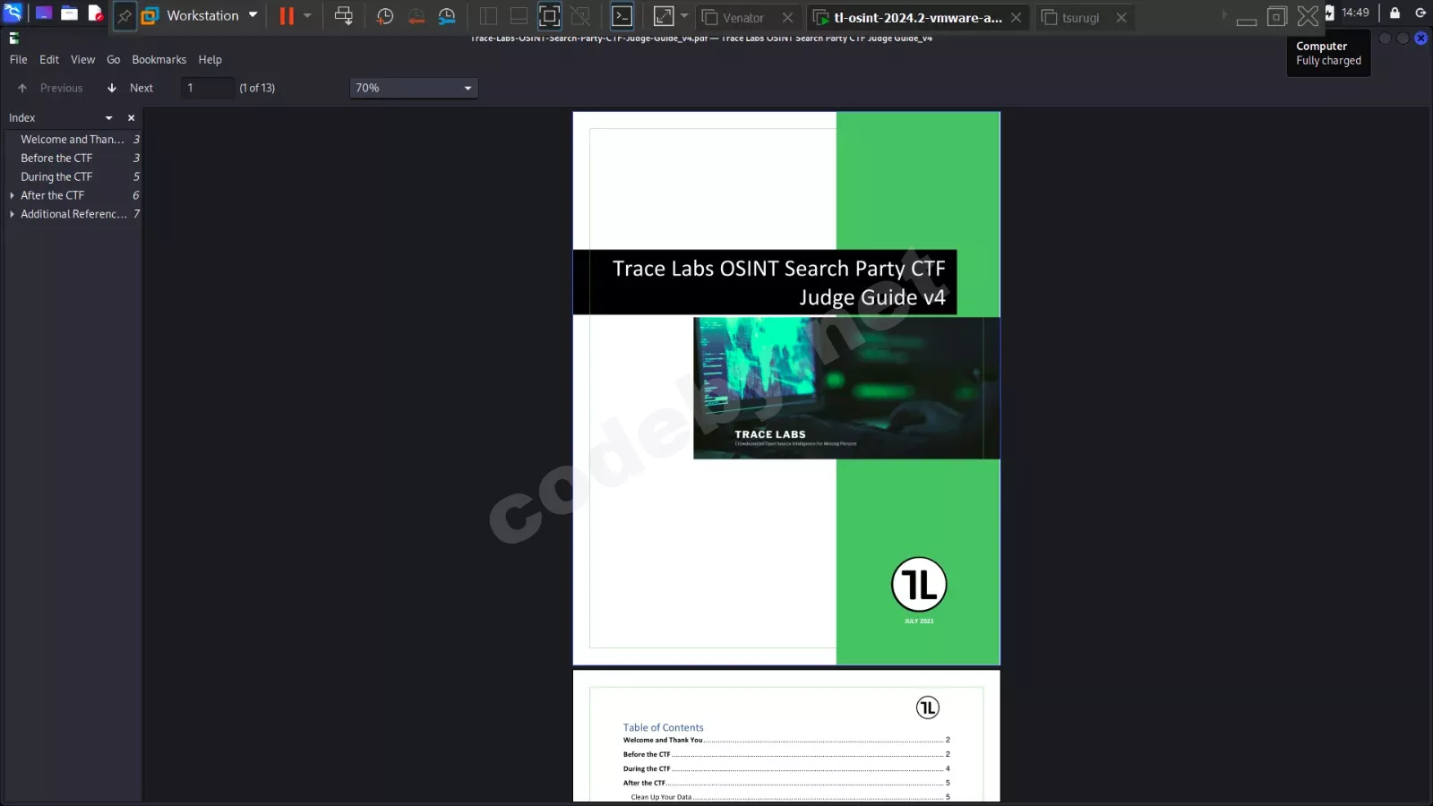The height and width of the screenshot is (806, 1433).
Task: Revert to the previous snapshot using the orange arrow icon
Action: [416, 16]
